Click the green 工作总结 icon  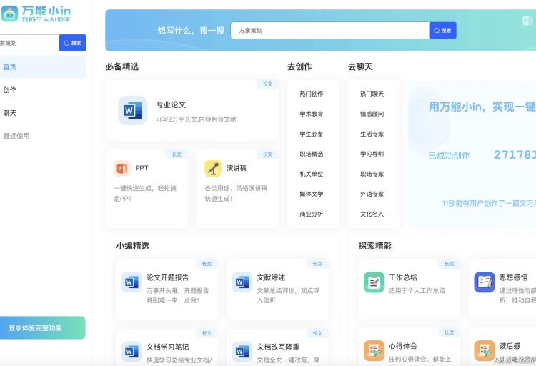point(374,282)
